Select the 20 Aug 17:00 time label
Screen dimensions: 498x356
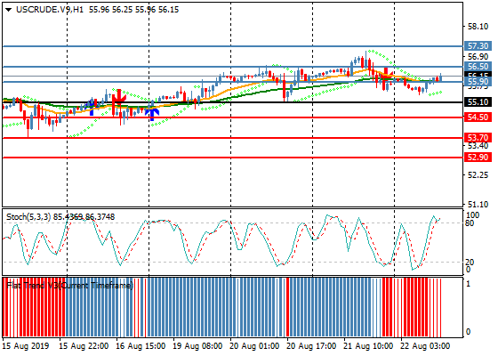point(311,346)
